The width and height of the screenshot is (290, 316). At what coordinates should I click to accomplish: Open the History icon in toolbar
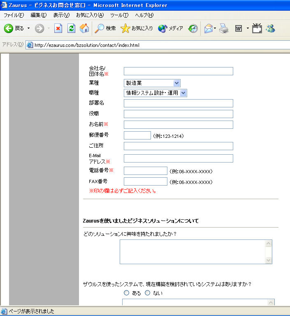tap(193, 28)
